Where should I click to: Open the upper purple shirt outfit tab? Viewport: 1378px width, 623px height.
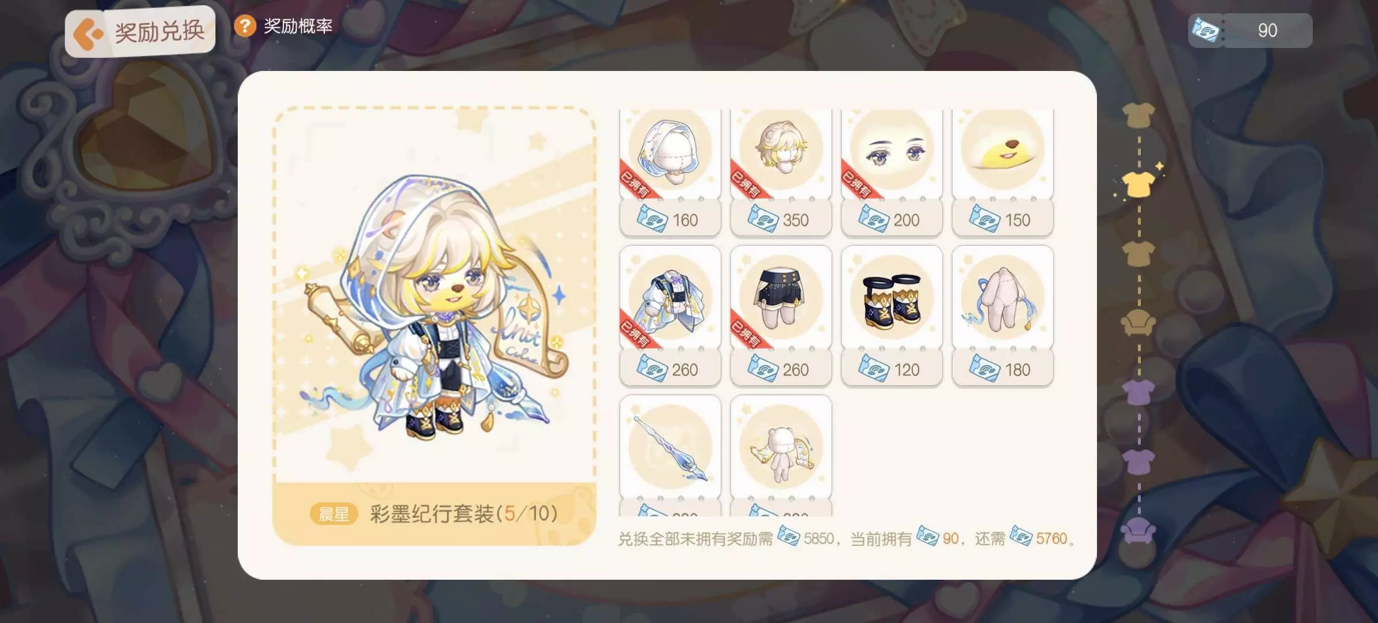pyautogui.click(x=1139, y=392)
